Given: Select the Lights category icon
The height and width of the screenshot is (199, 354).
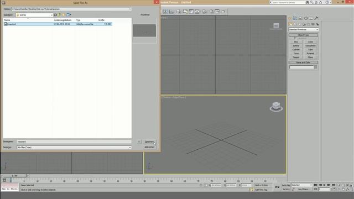Looking at the screenshot, I should [x=300, y=24].
